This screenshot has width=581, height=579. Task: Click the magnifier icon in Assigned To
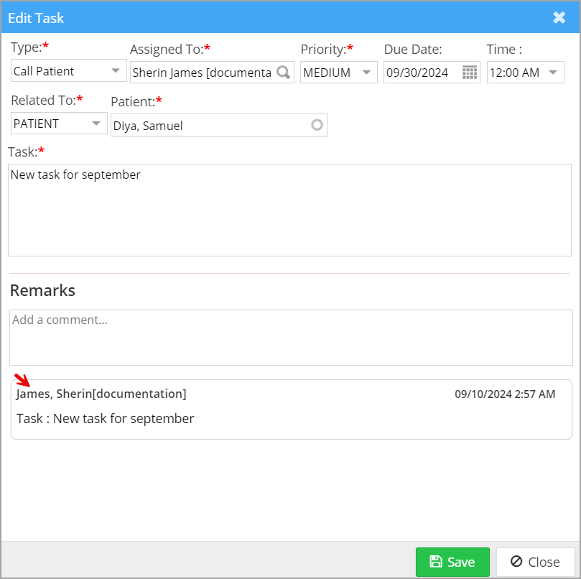pyautogui.click(x=283, y=73)
